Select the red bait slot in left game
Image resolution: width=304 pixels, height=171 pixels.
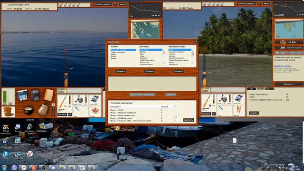pyautogui.click(x=95, y=112)
